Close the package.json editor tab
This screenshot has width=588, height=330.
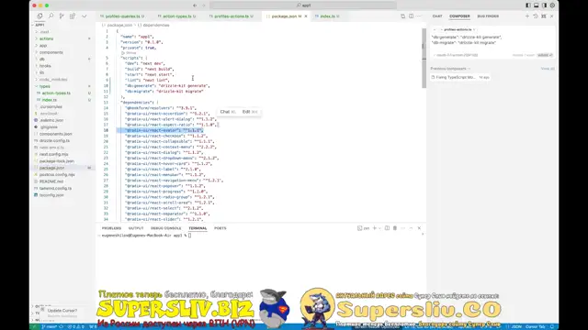pos(306,16)
